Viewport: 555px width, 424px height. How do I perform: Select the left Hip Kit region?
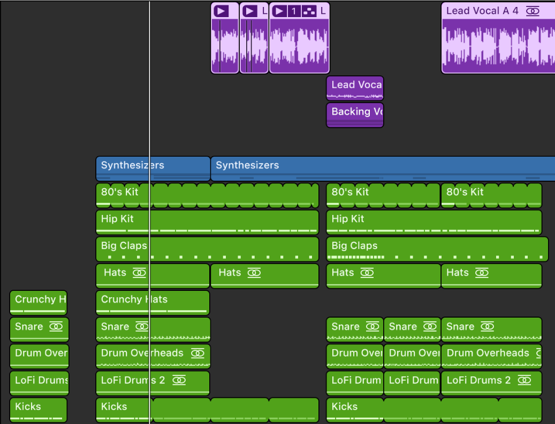pyautogui.click(x=207, y=222)
